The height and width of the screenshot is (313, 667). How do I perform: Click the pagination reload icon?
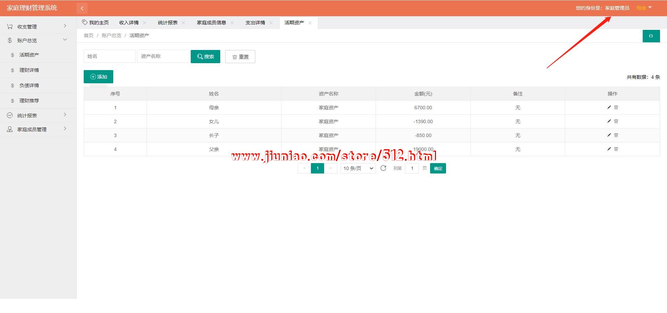[383, 168]
